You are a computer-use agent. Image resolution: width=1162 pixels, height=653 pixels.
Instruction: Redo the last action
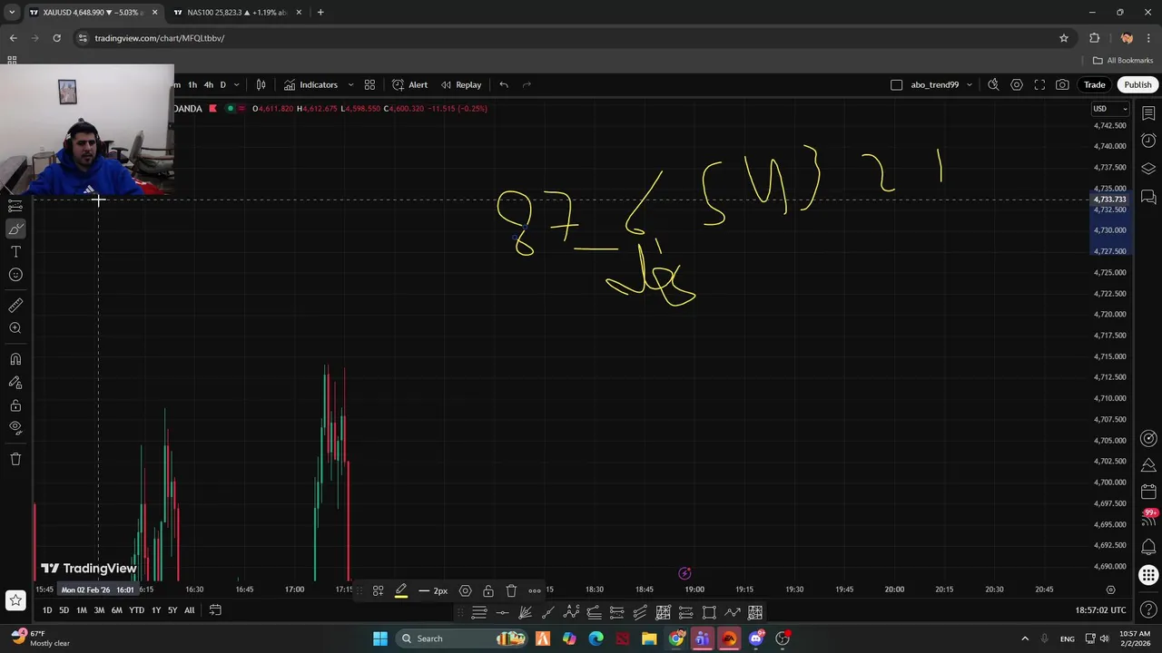[527, 84]
